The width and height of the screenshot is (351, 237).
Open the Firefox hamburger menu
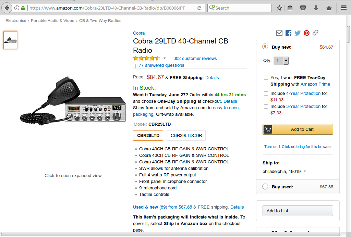343,8
